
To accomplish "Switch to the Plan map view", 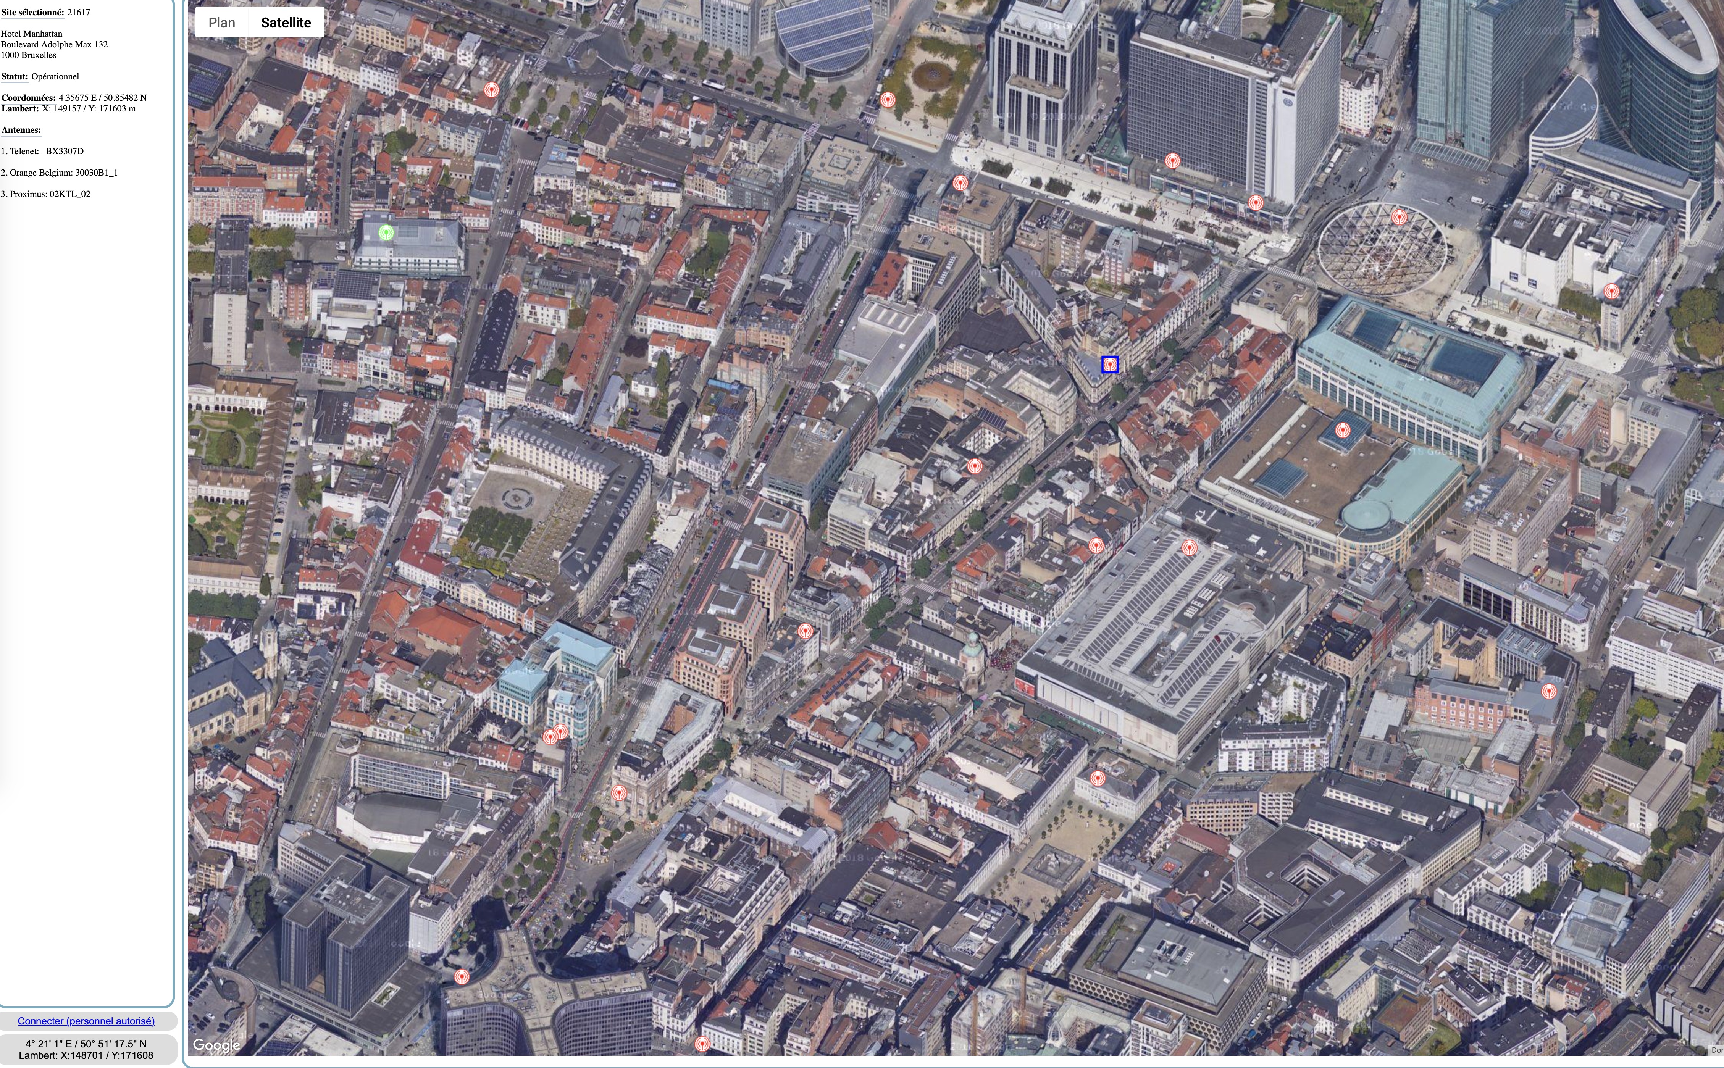I will point(221,23).
